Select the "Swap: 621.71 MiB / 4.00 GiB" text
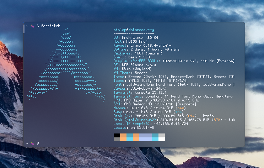Screen dimensions: 264x168 click(142, 112)
